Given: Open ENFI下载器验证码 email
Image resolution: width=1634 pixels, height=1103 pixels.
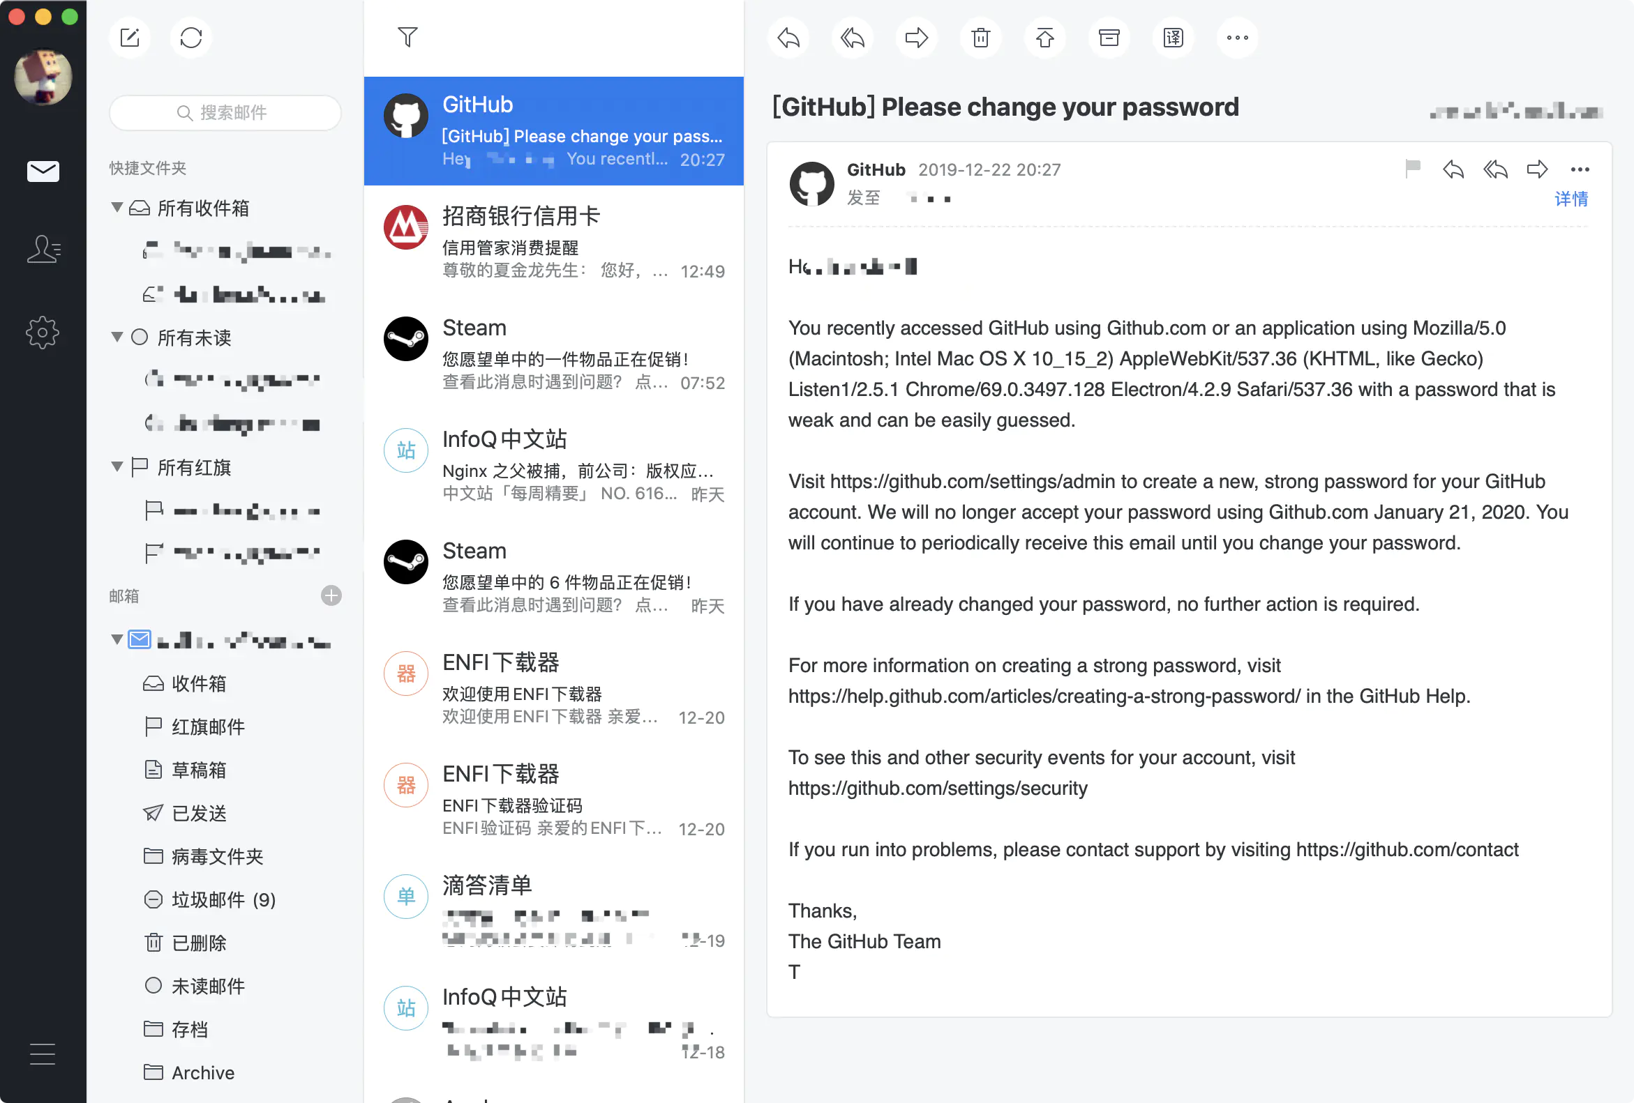Looking at the screenshot, I should pyautogui.click(x=554, y=800).
